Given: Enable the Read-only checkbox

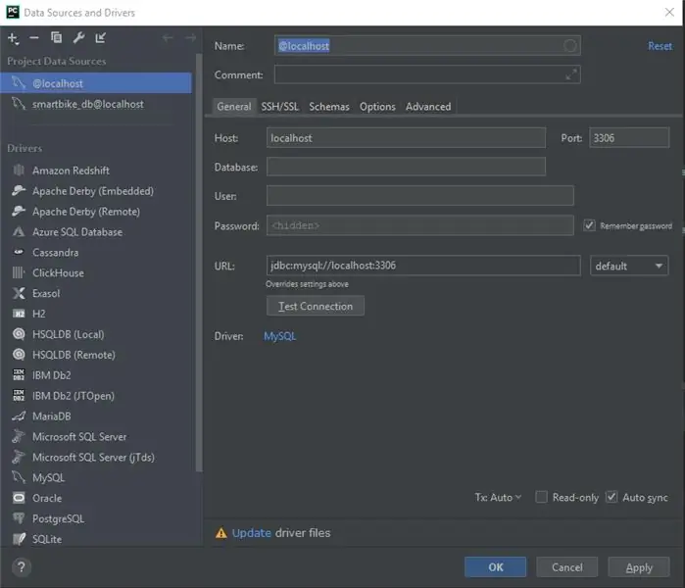Looking at the screenshot, I should 541,497.
